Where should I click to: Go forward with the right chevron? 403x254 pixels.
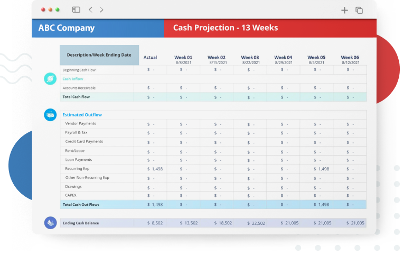(x=101, y=10)
